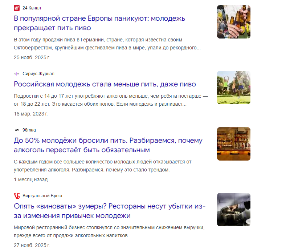Screen dimensions: 294x251
Task: Click the 98mag site favicon
Action: pos(17,130)
